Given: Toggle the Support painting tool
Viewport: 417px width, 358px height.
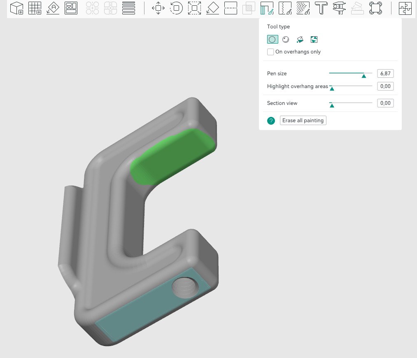Looking at the screenshot, I should (267, 8).
